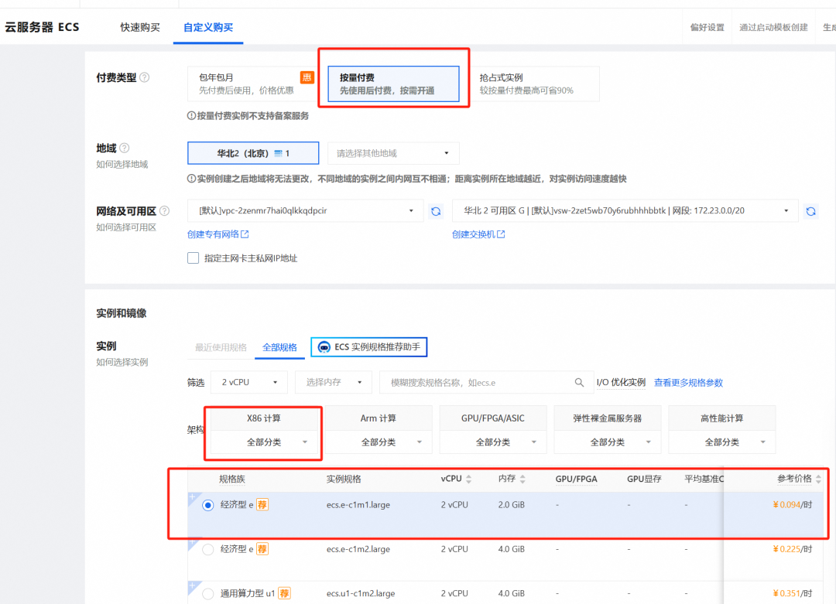The width and height of the screenshot is (836, 604).
Task: Refresh the VPC network list
Action: pyautogui.click(x=436, y=211)
